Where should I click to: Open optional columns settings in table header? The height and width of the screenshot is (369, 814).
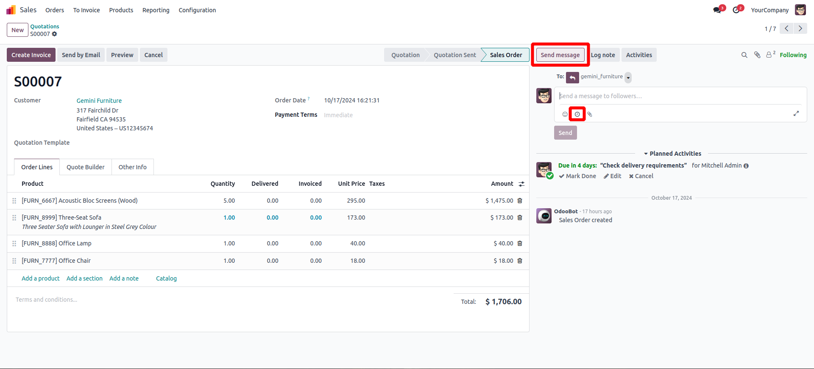(521, 184)
